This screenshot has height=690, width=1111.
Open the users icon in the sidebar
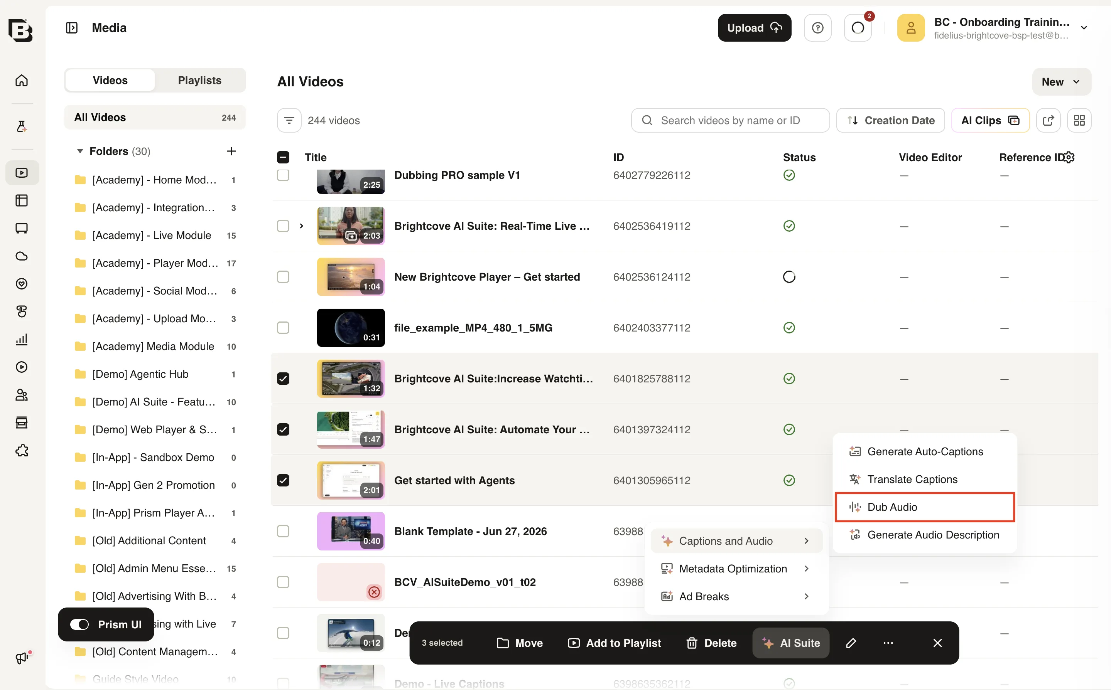pyautogui.click(x=22, y=395)
